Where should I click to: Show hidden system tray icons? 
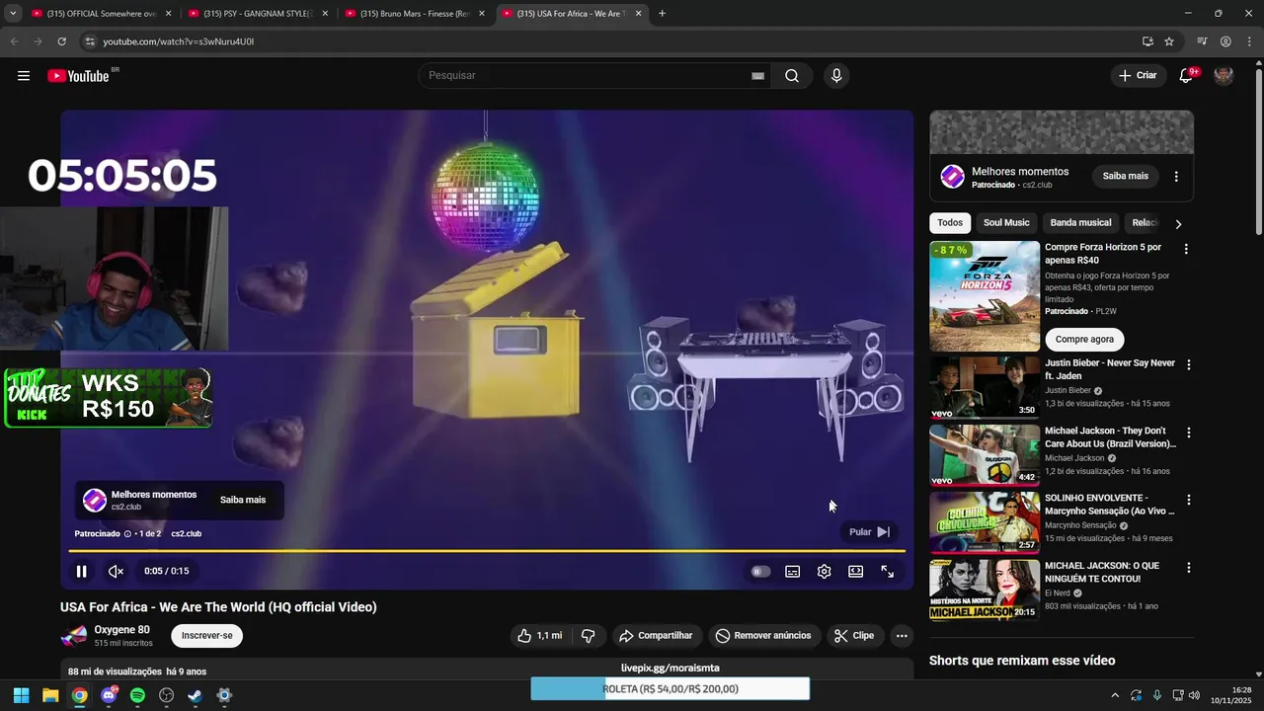(1115, 695)
